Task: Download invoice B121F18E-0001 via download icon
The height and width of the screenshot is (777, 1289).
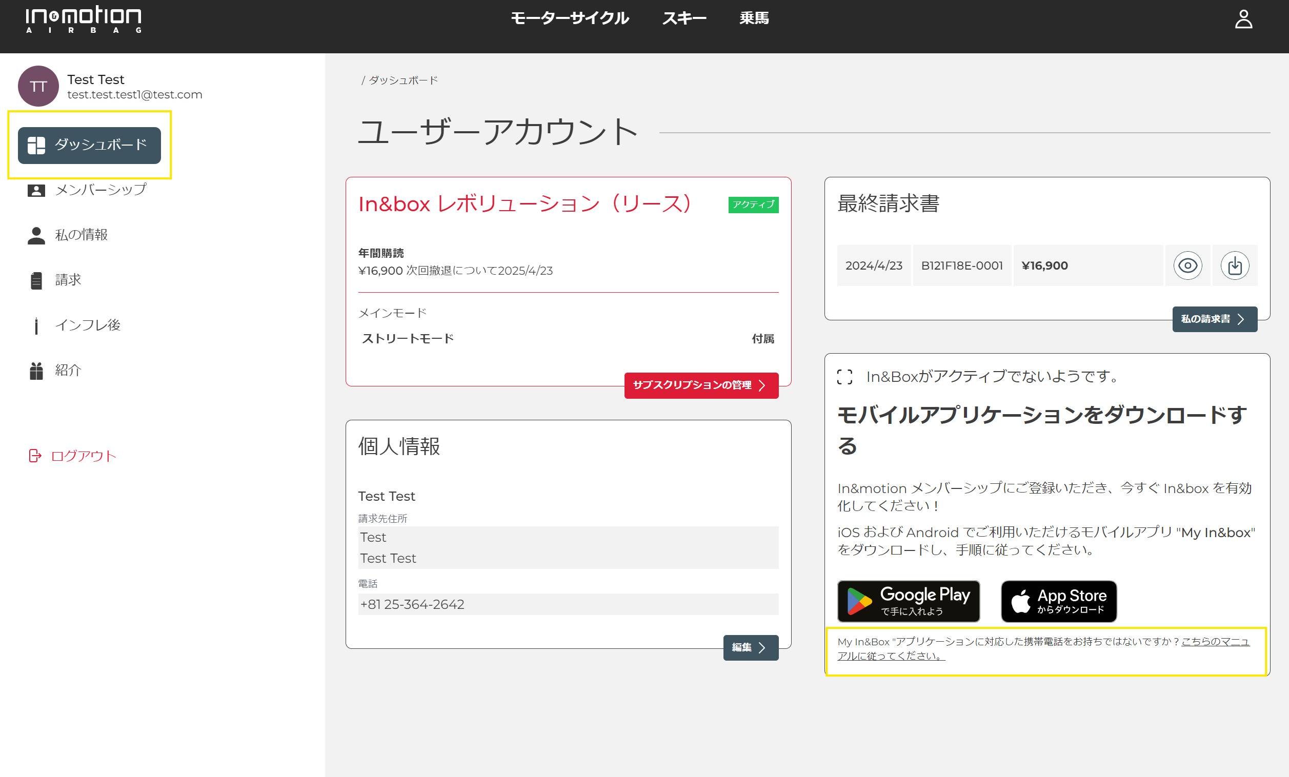Action: (1235, 265)
